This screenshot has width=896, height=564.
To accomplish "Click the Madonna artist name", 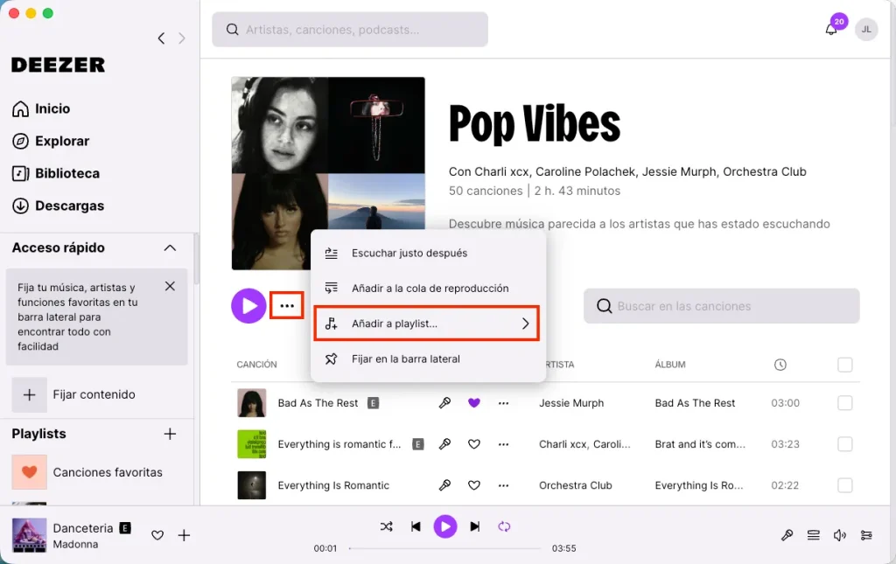I will tap(75, 544).
